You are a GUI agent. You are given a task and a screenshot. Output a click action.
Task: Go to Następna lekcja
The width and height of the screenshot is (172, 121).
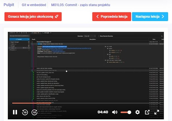coord(150,16)
